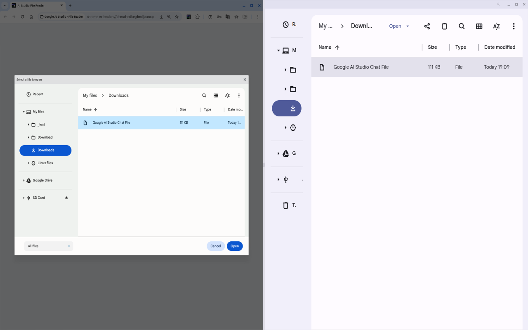Open the dropdown arrow beside Open in Files window
528x330 pixels.
(x=408, y=26)
